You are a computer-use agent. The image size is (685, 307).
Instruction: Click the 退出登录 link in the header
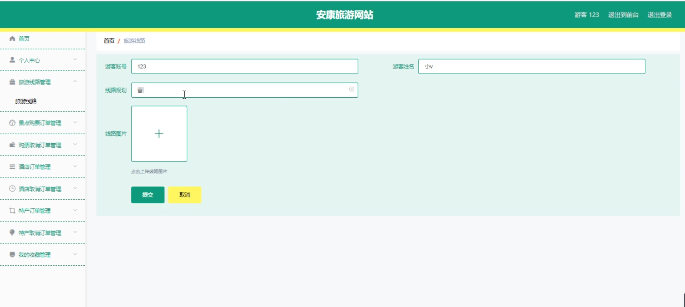660,15
